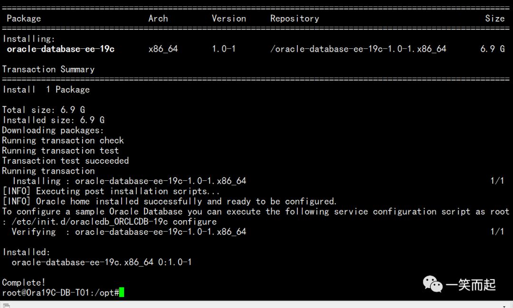Click the "Arch" column header

tap(158, 19)
